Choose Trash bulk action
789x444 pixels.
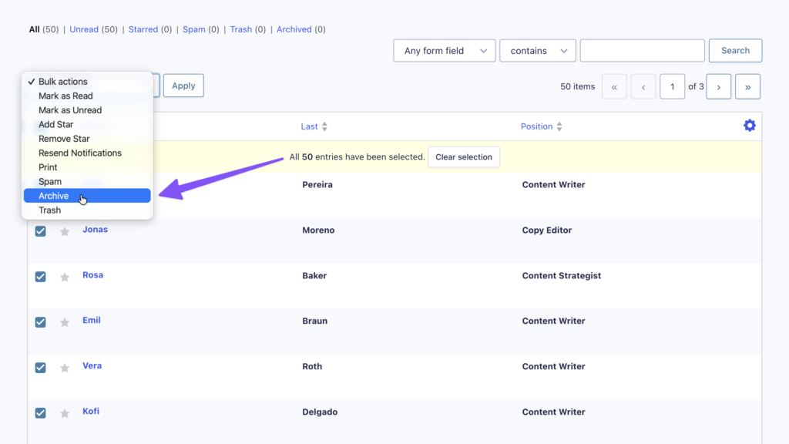[x=87, y=210]
